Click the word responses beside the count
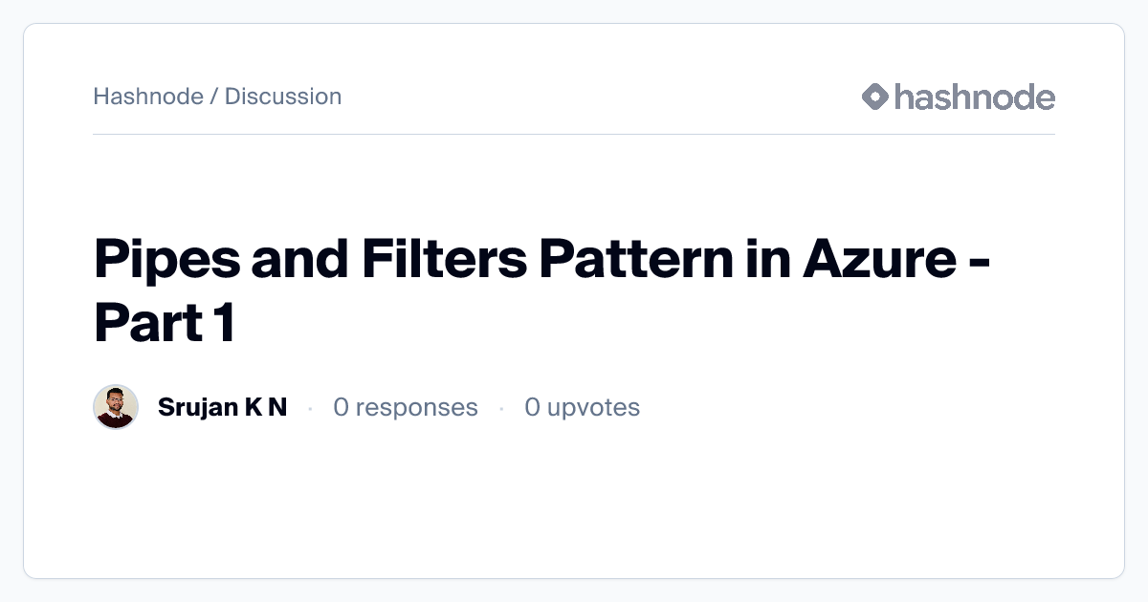 419,407
